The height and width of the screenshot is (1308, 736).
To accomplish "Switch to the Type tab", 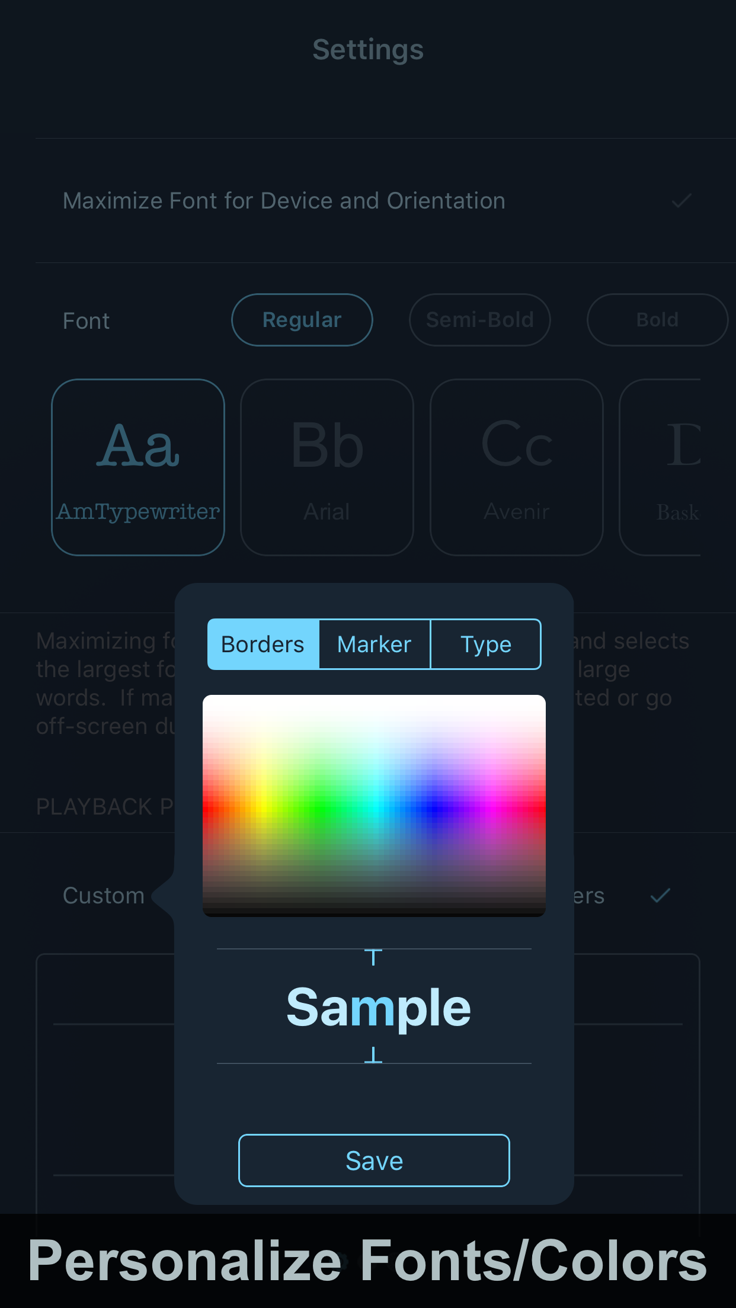I will (485, 644).
